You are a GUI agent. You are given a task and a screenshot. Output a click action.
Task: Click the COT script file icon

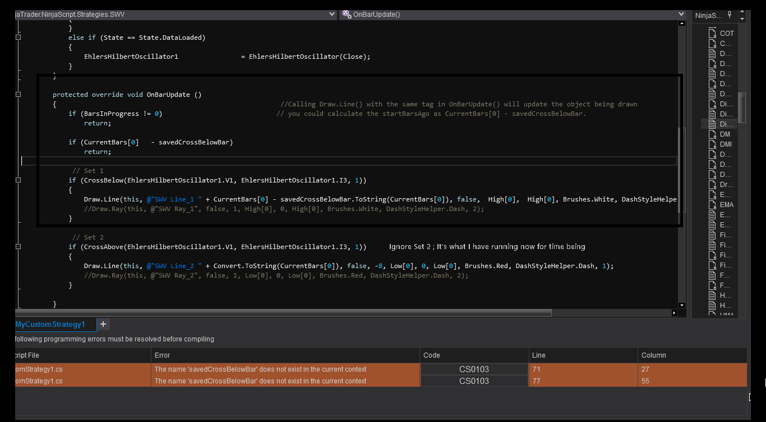[x=712, y=34]
